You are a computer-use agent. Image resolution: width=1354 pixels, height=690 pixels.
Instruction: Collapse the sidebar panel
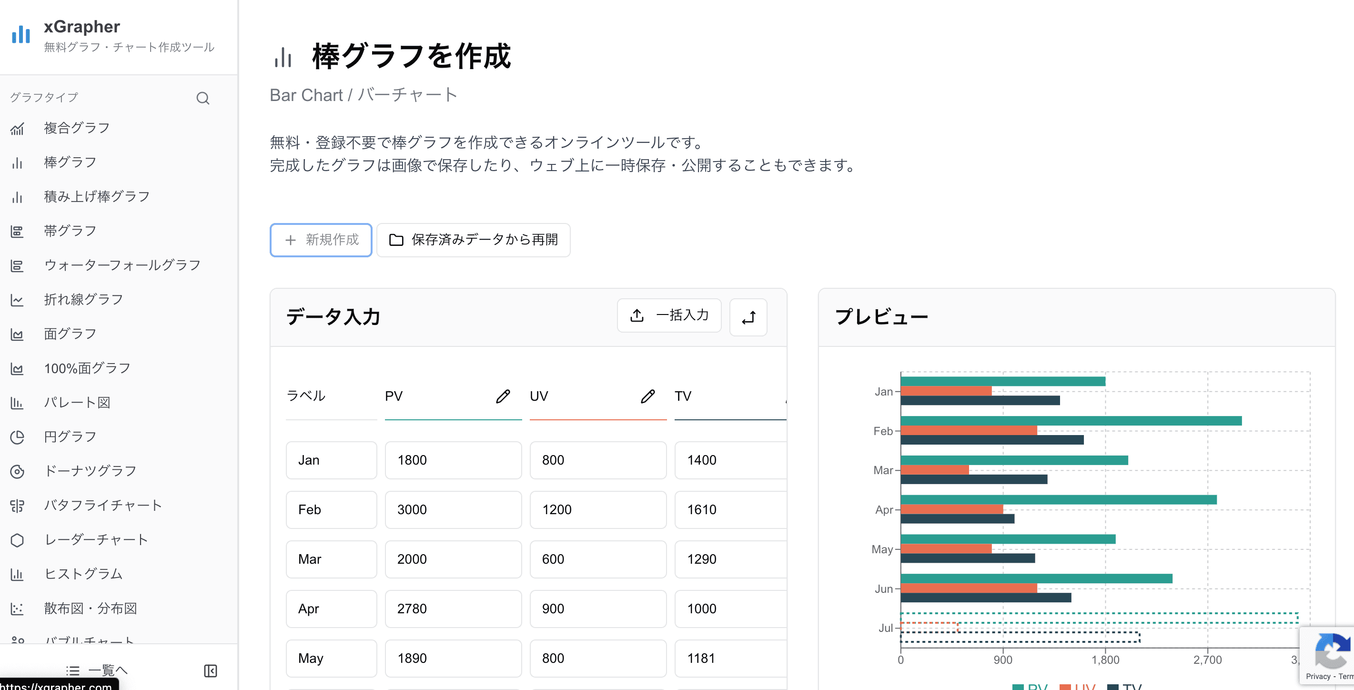tap(210, 671)
